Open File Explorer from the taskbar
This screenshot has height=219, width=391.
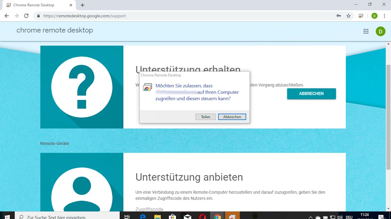tap(157, 217)
